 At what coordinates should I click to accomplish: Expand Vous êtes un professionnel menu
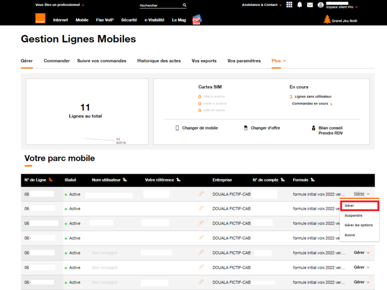pos(60,5)
